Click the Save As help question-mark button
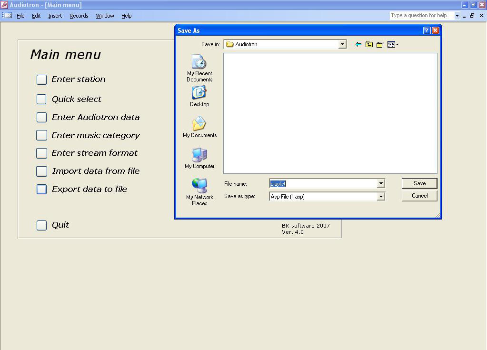 point(427,30)
